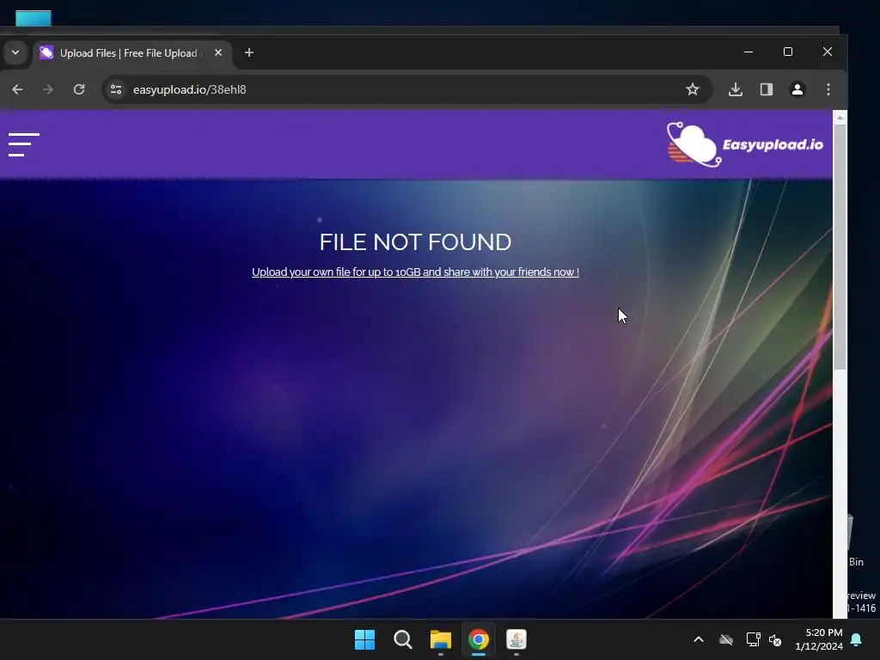Reload the current page
This screenshot has height=660, width=880.
[79, 89]
